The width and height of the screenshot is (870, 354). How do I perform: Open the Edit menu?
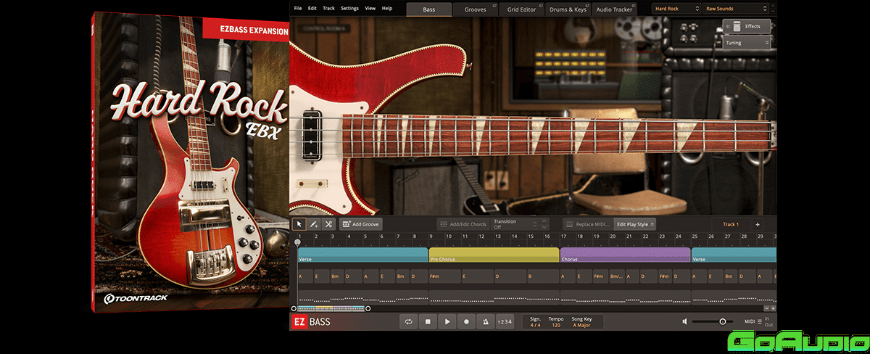[x=312, y=8]
